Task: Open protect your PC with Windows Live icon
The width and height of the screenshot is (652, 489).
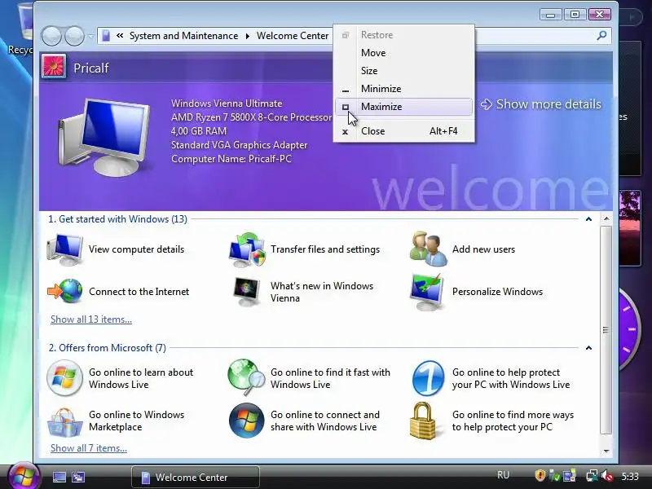Action: pos(429,378)
